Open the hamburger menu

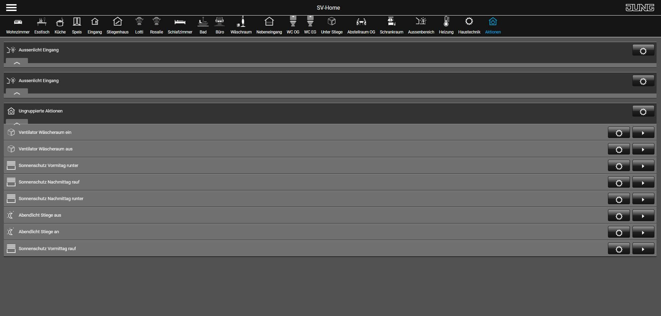pos(11,8)
